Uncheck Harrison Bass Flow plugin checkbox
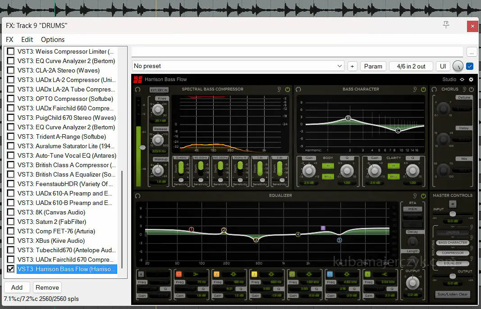The width and height of the screenshot is (481, 309). (11, 269)
